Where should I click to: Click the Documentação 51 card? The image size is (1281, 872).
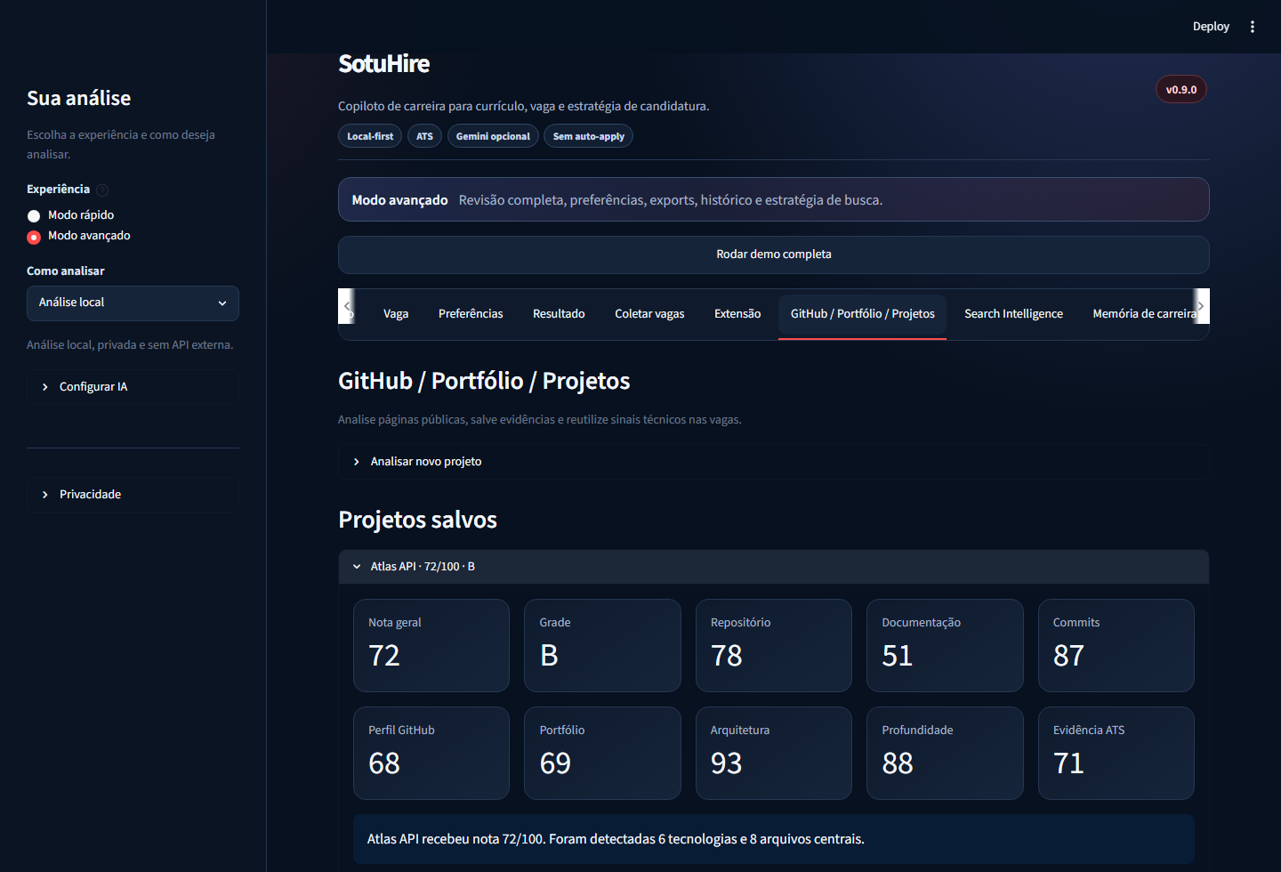pyautogui.click(x=945, y=645)
